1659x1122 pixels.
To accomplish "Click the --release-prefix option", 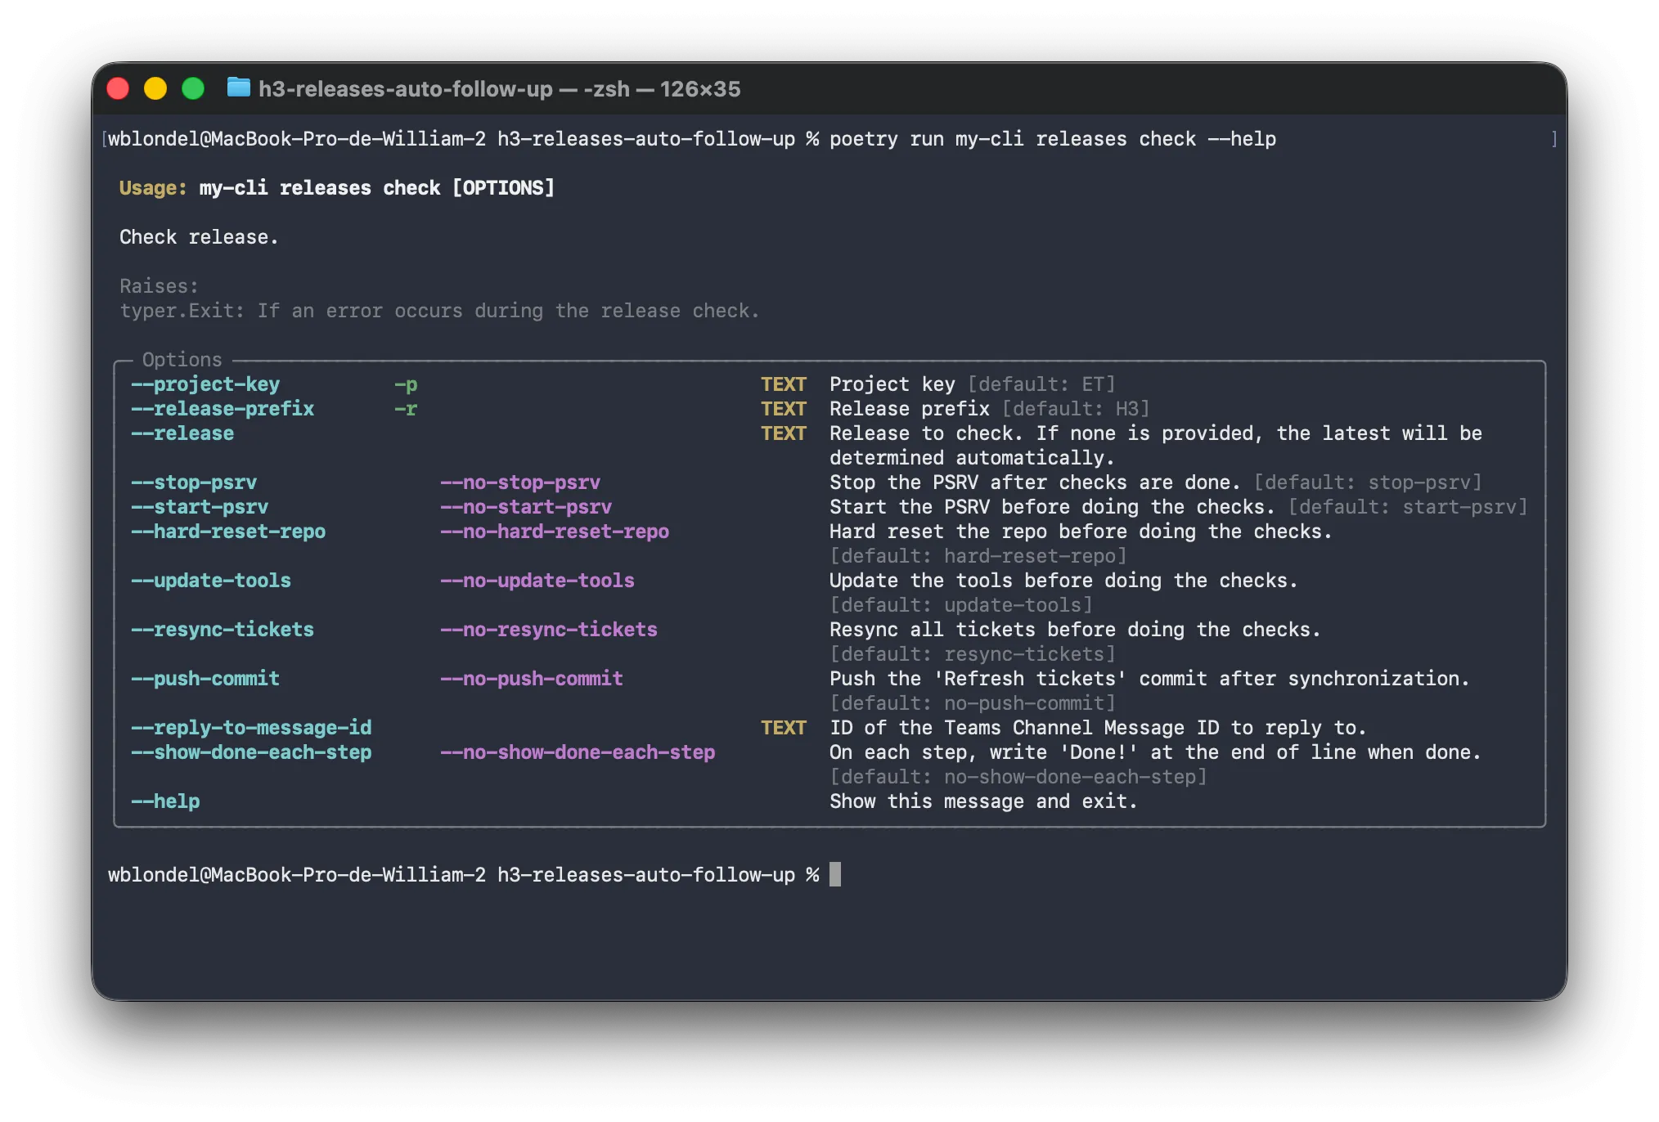I will point(223,409).
